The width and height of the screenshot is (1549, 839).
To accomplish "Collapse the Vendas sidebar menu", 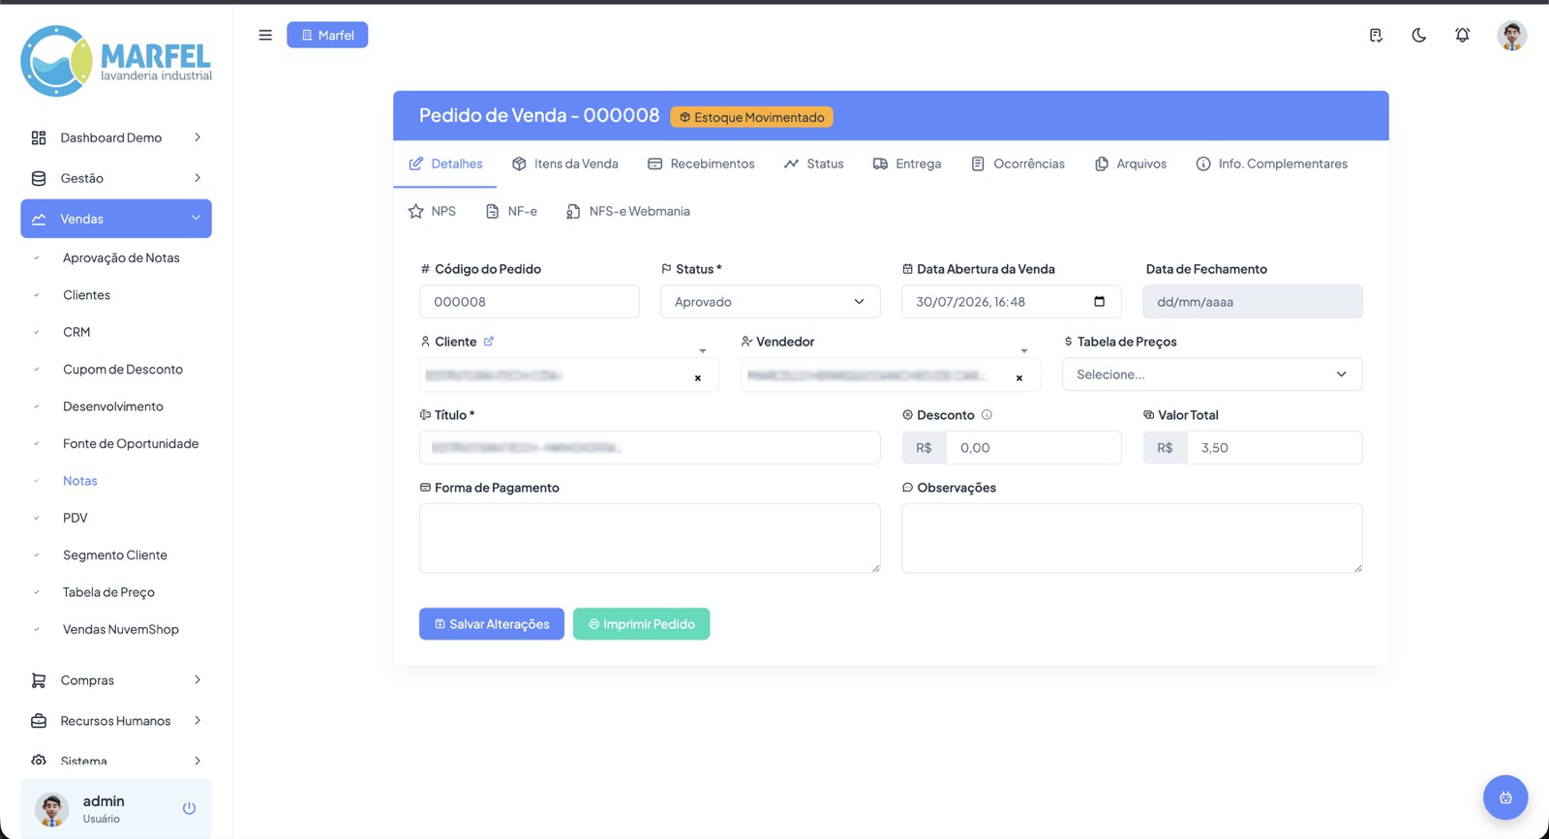I will click(x=116, y=219).
